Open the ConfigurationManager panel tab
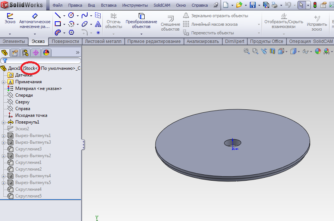Viewport: 334px width, 221px height. point(25,52)
